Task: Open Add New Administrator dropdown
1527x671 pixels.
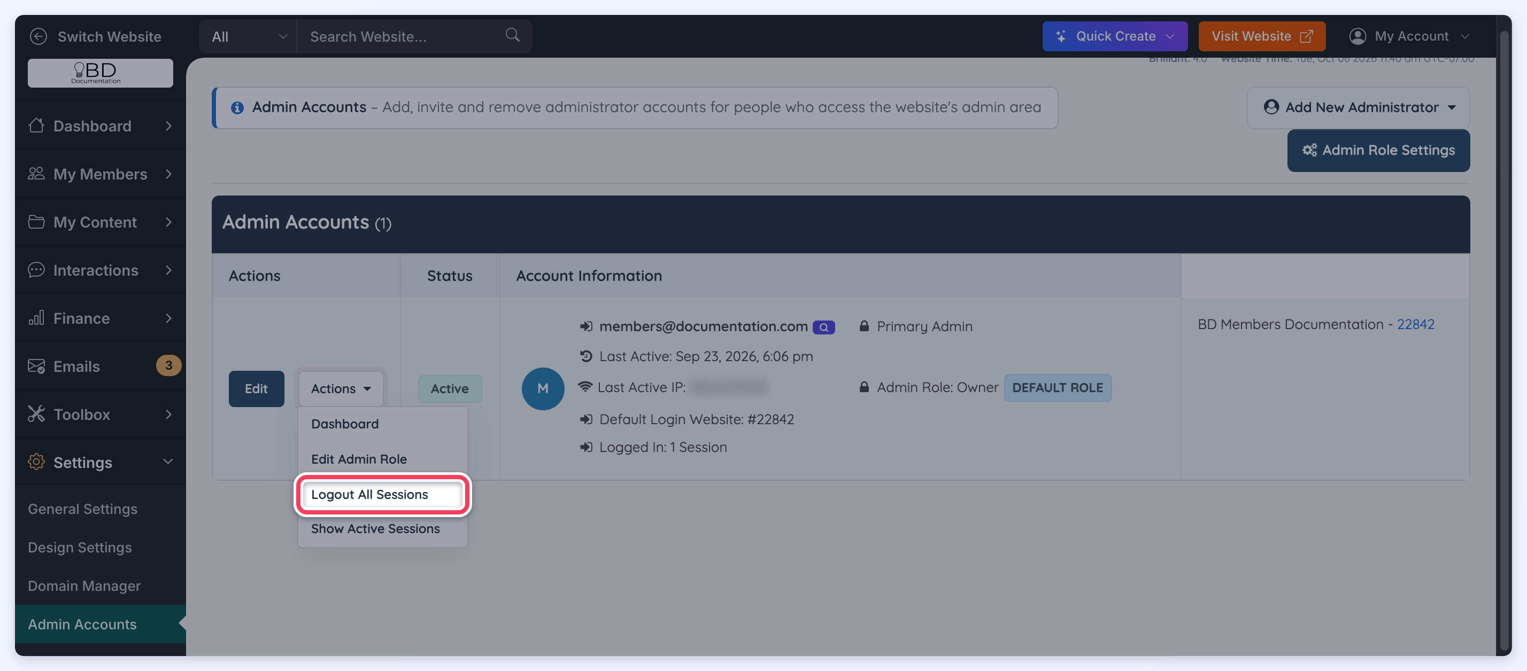Action: point(1358,107)
